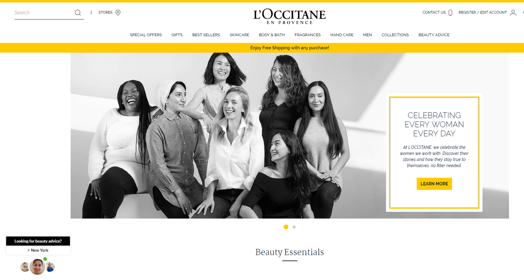Click the Learn More button
The width and height of the screenshot is (524, 280).
[x=434, y=184]
